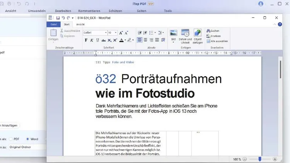Open the font size 10 dropdown
This screenshot has height=163, width=290.
(116, 33)
